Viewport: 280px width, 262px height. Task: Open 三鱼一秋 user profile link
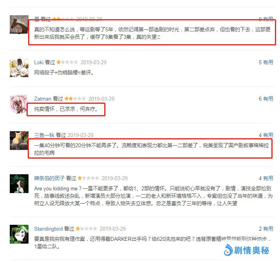pos(44,135)
